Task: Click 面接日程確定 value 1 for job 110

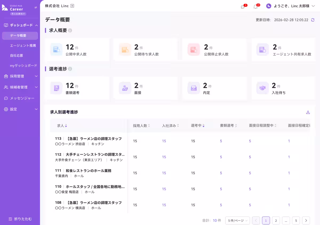Action: (x=289, y=189)
